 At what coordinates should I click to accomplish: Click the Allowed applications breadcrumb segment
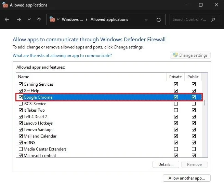pos(109,19)
